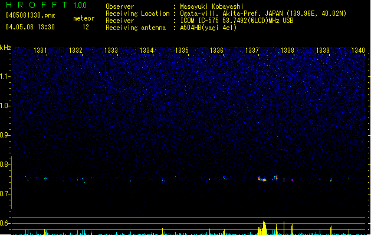
Task: Click the 'Receiving Location' field label
Action: point(137,14)
